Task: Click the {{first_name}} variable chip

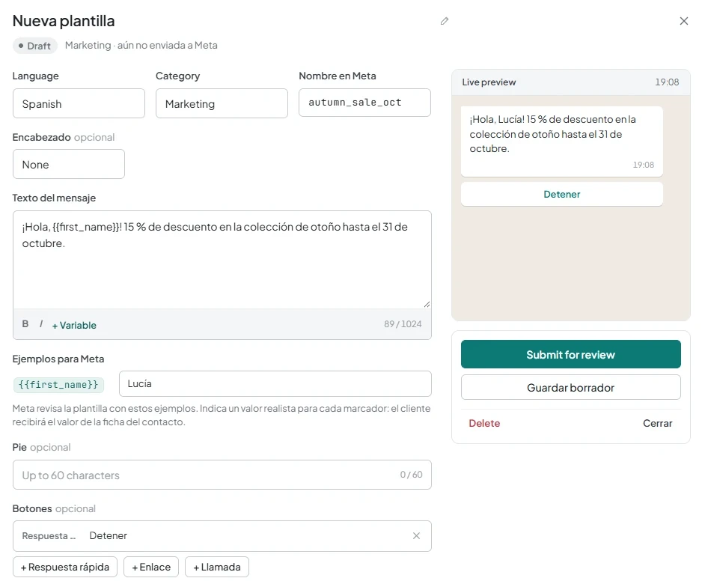Action: coord(58,385)
